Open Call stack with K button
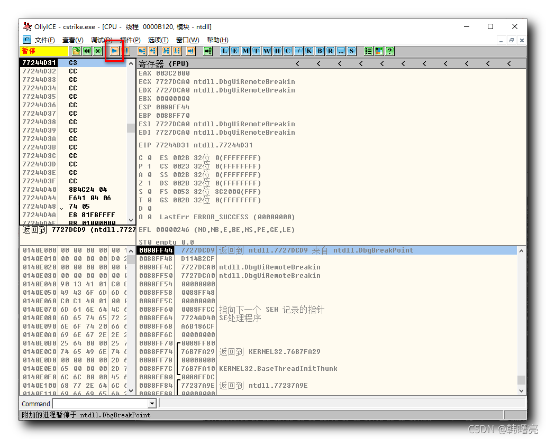 309,51
